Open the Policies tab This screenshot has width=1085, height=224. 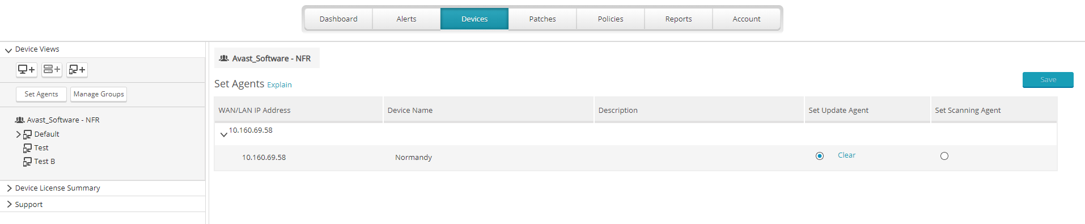tap(611, 19)
